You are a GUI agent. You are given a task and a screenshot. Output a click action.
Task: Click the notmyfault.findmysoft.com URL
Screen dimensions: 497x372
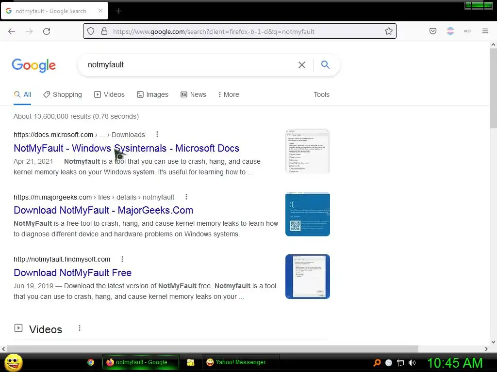(x=62, y=260)
